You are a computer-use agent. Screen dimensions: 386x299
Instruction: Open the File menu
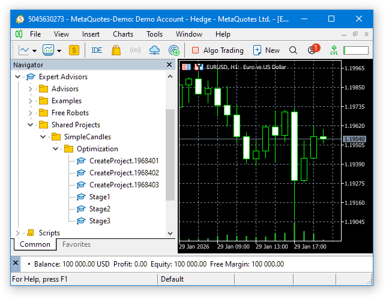coord(35,34)
